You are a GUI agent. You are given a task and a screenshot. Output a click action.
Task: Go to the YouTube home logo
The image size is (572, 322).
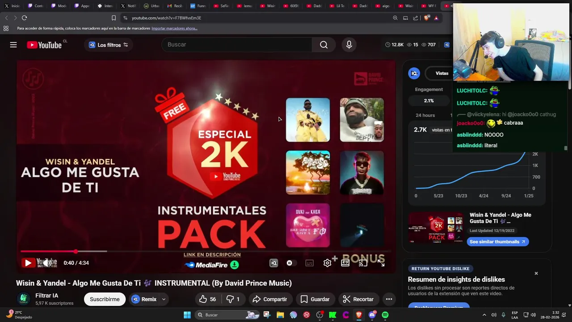coord(44,45)
